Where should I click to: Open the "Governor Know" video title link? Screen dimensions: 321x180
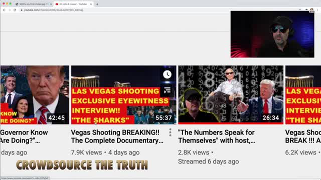click(x=24, y=136)
